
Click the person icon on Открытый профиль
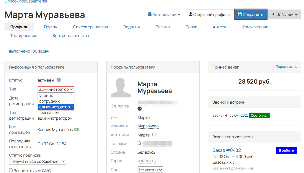(x=191, y=14)
